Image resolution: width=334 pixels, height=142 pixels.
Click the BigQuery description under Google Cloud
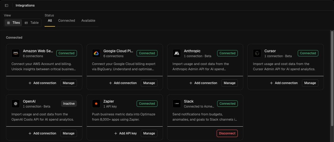[x=124, y=67]
